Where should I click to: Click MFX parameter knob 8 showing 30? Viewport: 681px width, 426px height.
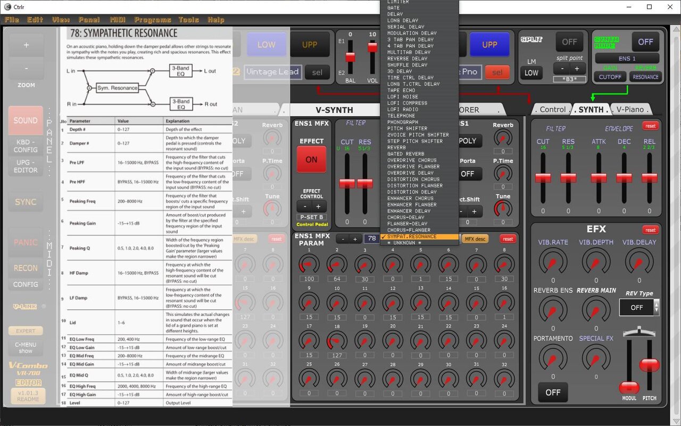(x=504, y=264)
